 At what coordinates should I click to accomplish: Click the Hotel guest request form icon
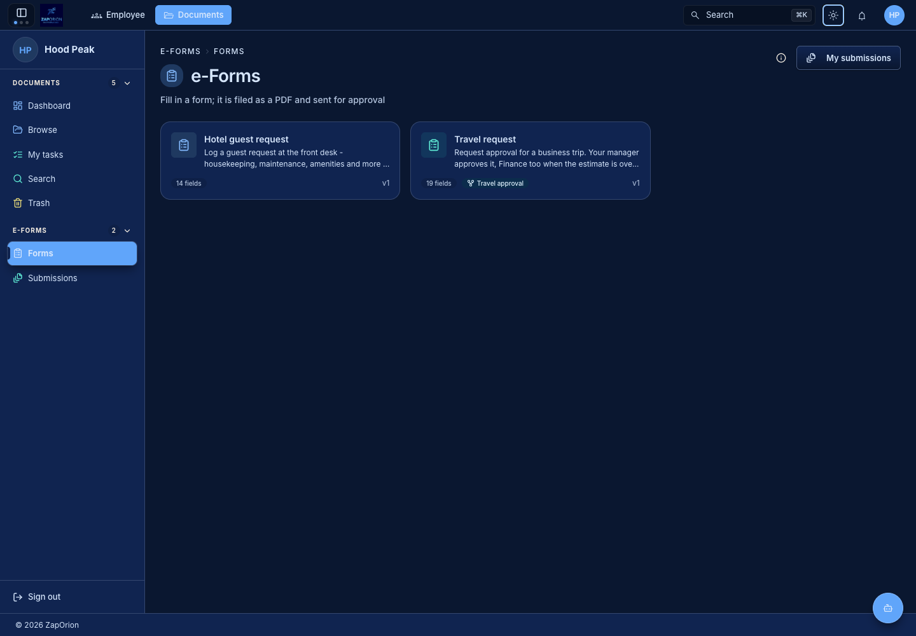184,145
